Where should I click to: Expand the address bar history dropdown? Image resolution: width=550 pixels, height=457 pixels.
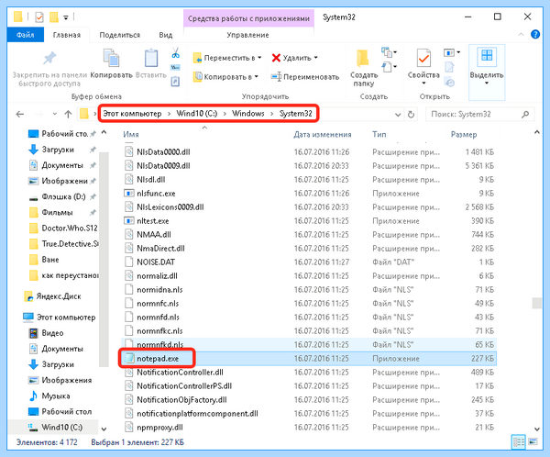(398, 115)
